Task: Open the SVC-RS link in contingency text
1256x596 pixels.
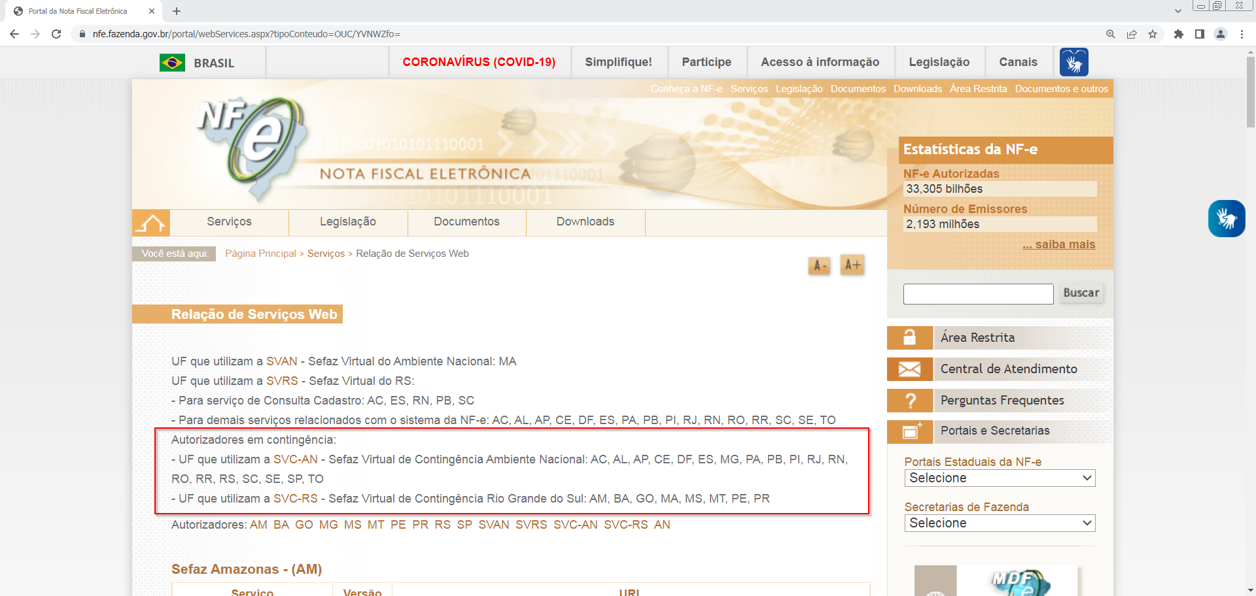Action: (296, 499)
